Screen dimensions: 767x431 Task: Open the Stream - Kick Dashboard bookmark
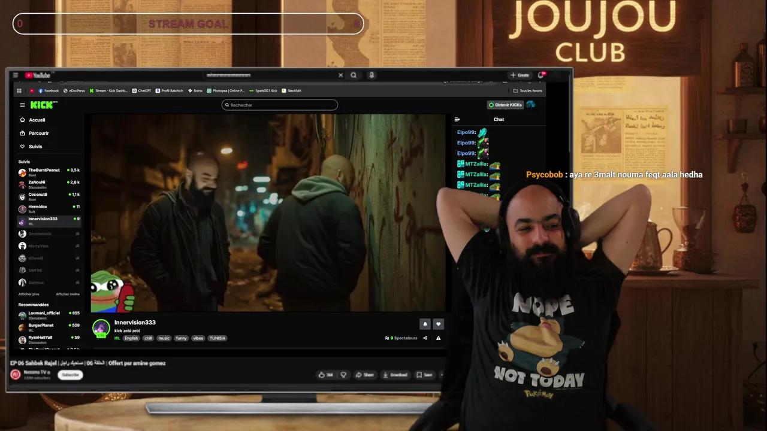point(108,91)
